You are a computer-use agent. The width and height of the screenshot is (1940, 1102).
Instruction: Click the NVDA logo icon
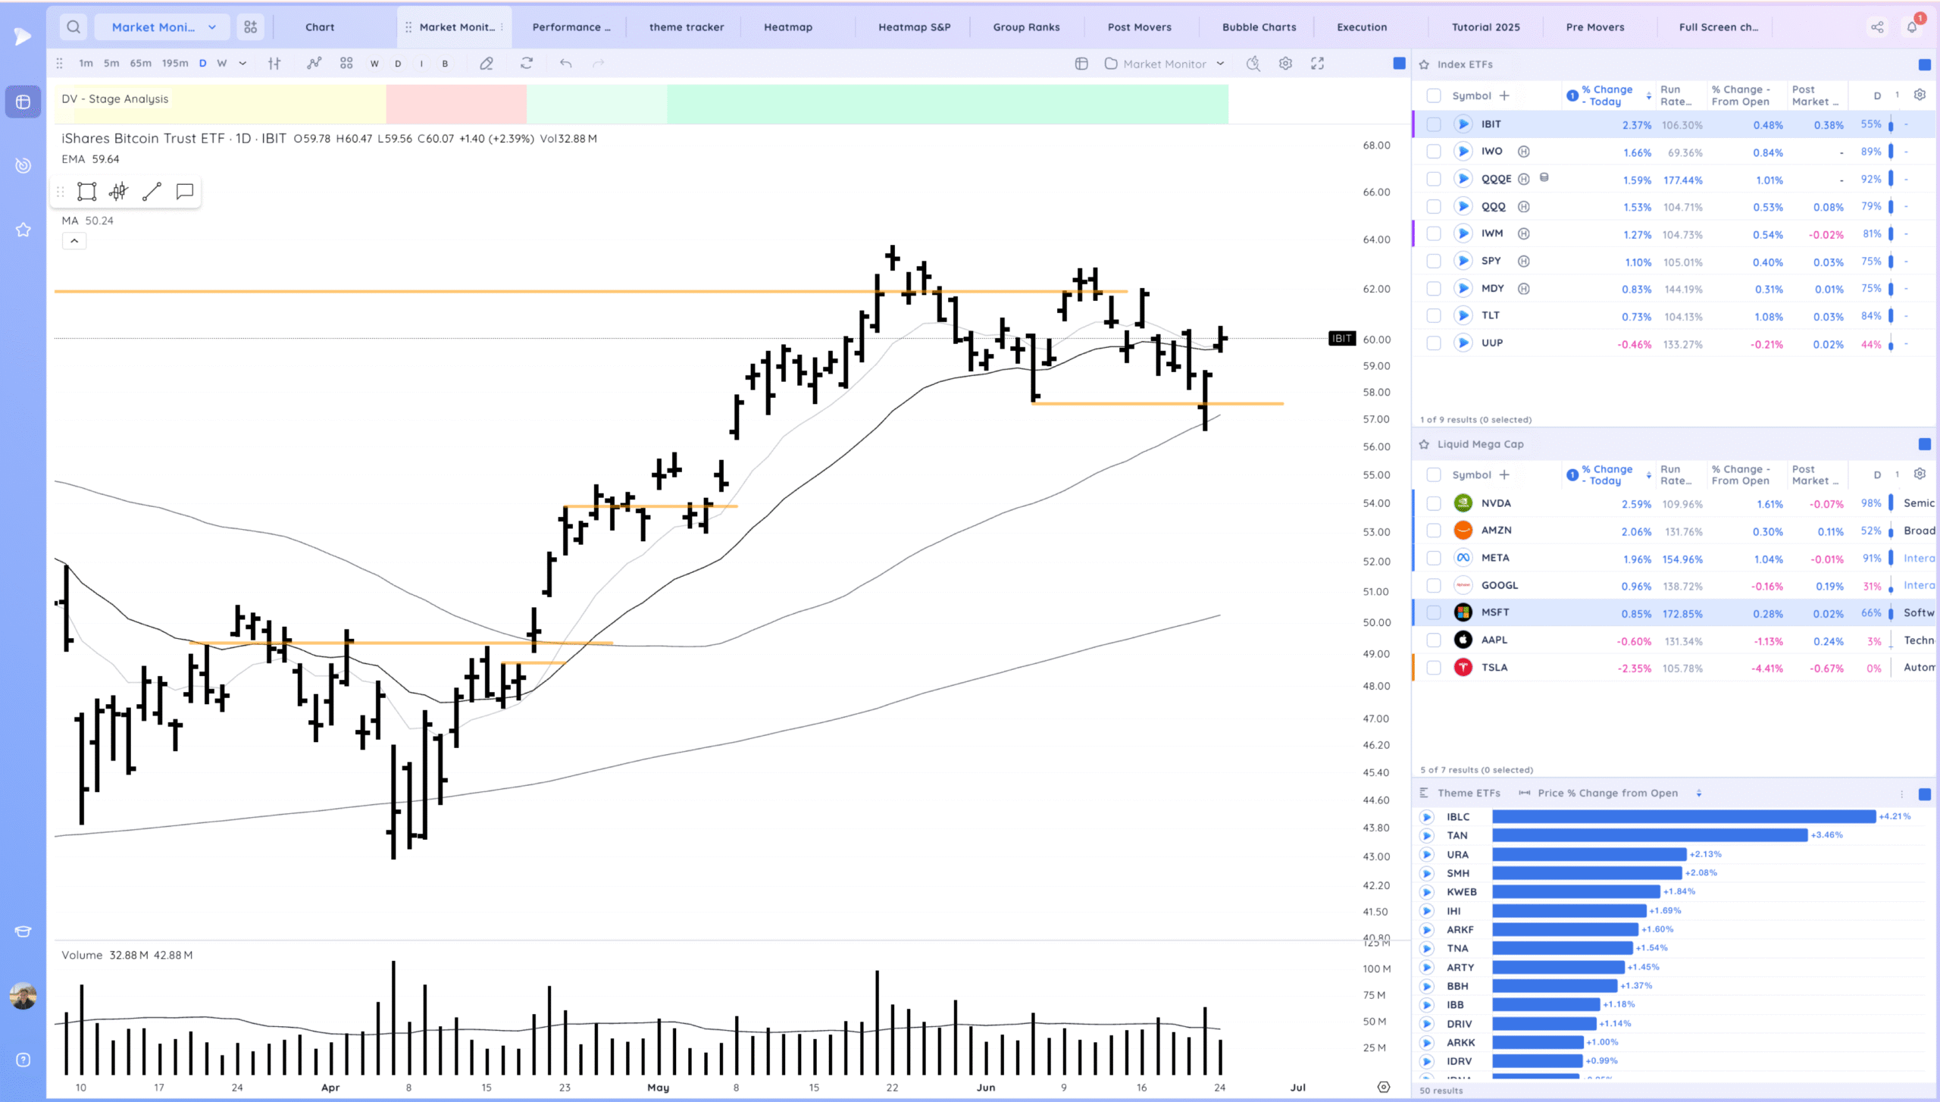click(x=1463, y=503)
